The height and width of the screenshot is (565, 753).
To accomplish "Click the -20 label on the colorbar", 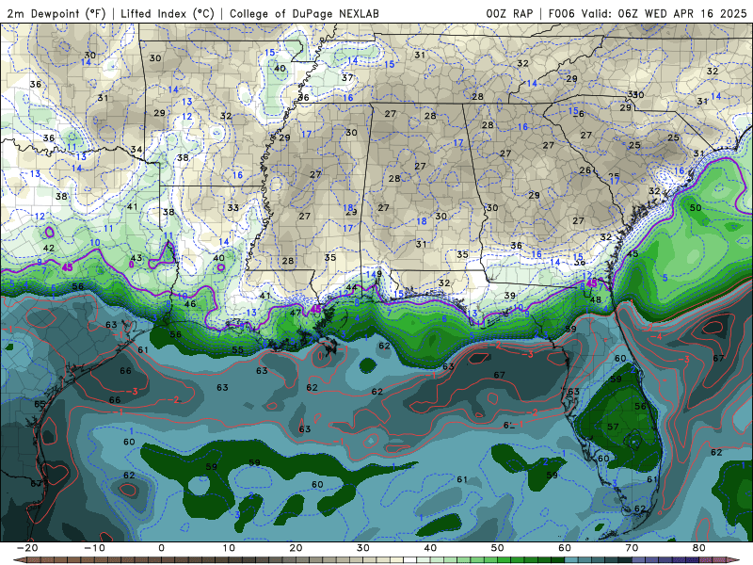I will click(27, 548).
